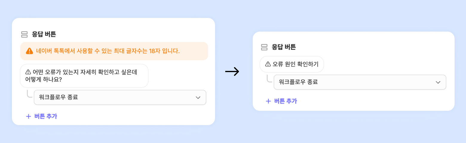466x143 pixels.
Task: Click the branch connector line beside the dropdown under '어떤 오류가 있는지'
Action: click(x=30, y=94)
